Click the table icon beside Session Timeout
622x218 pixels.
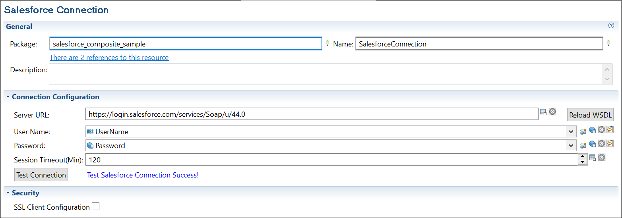[x=593, y=158]
